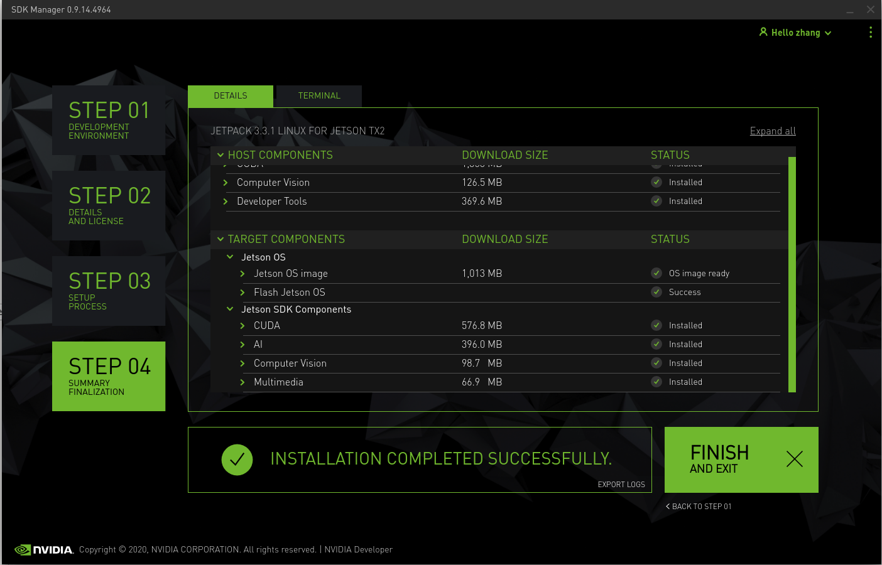Click the Expand all link

(773, 131)
